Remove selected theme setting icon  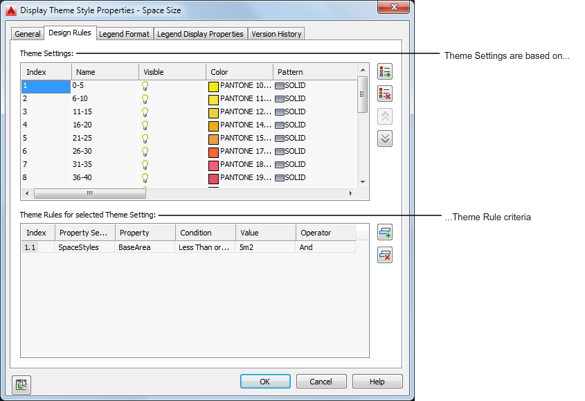point(385,93)
